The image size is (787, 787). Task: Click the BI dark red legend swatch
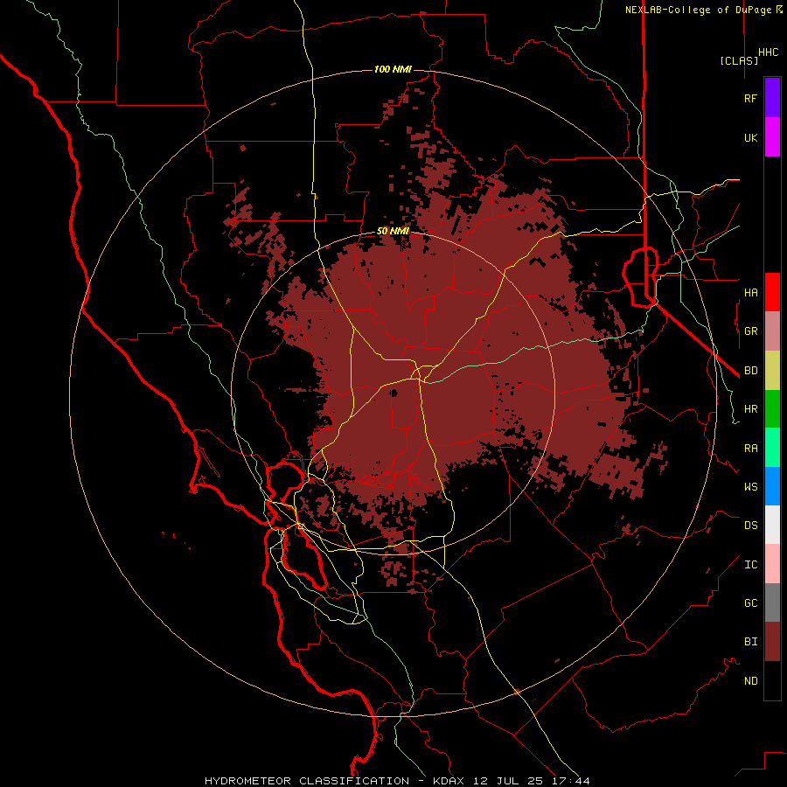point(772,642)
